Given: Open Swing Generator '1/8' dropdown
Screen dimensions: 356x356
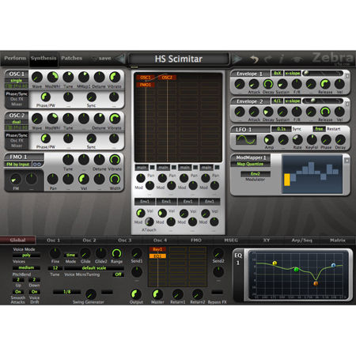Looking at the screenshot, I should (x=67, y=292).
